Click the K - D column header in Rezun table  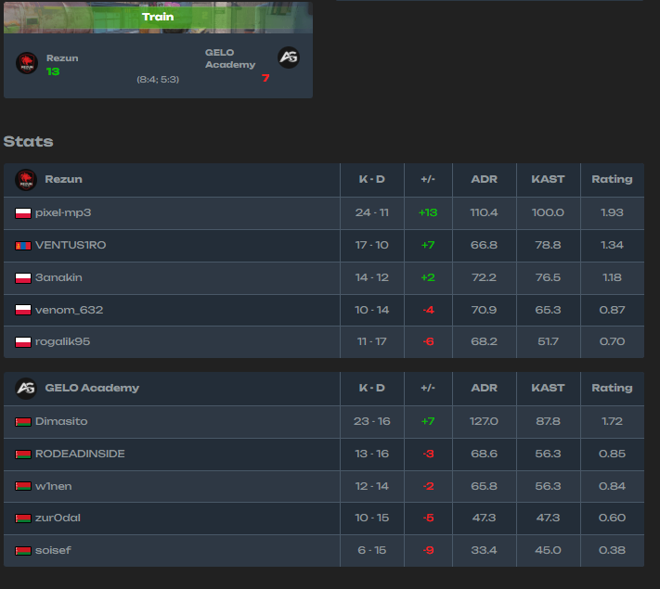(371, 179)
